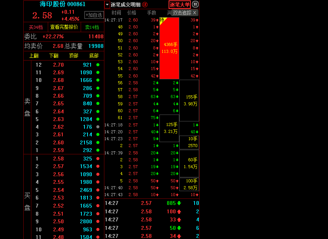Page up using 上翻

[33, 56]
